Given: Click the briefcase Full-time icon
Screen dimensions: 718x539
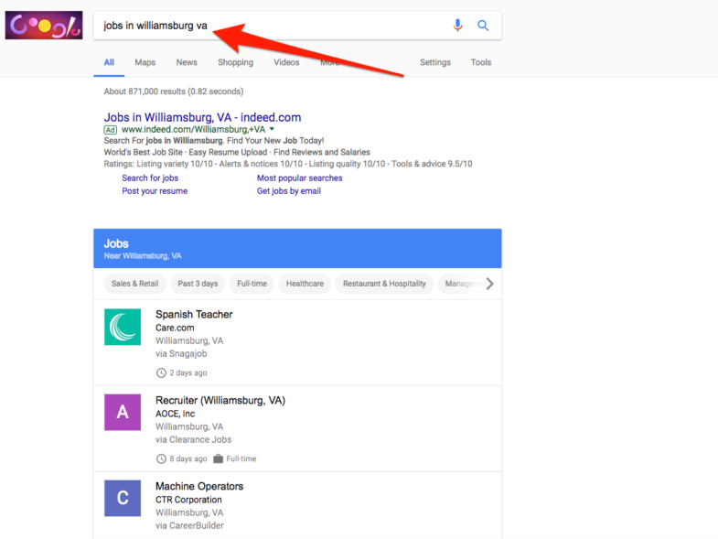Looking at the screenshot, I should [x=218, y=458].
